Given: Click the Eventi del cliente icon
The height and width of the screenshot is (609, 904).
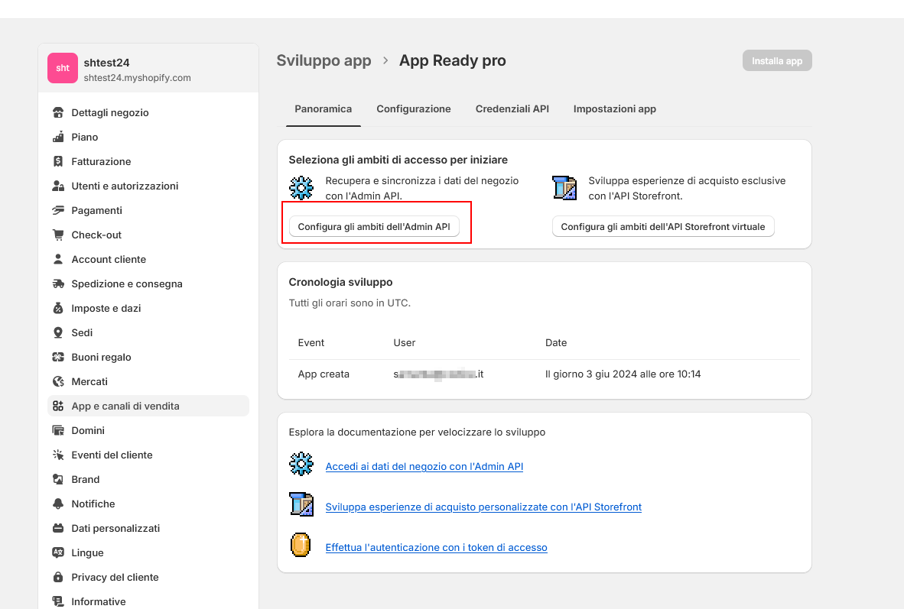Looking at the screenshot, I should click(58, 455).
